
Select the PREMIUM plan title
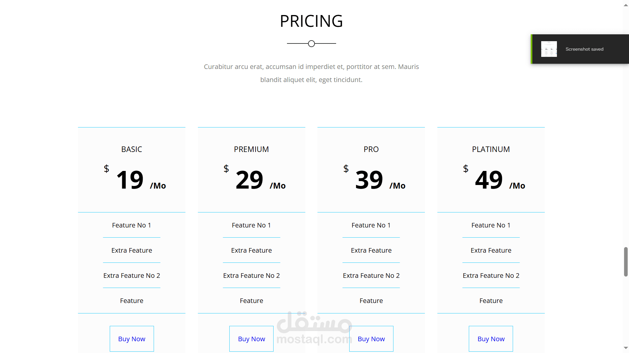[x=251, y=149]
